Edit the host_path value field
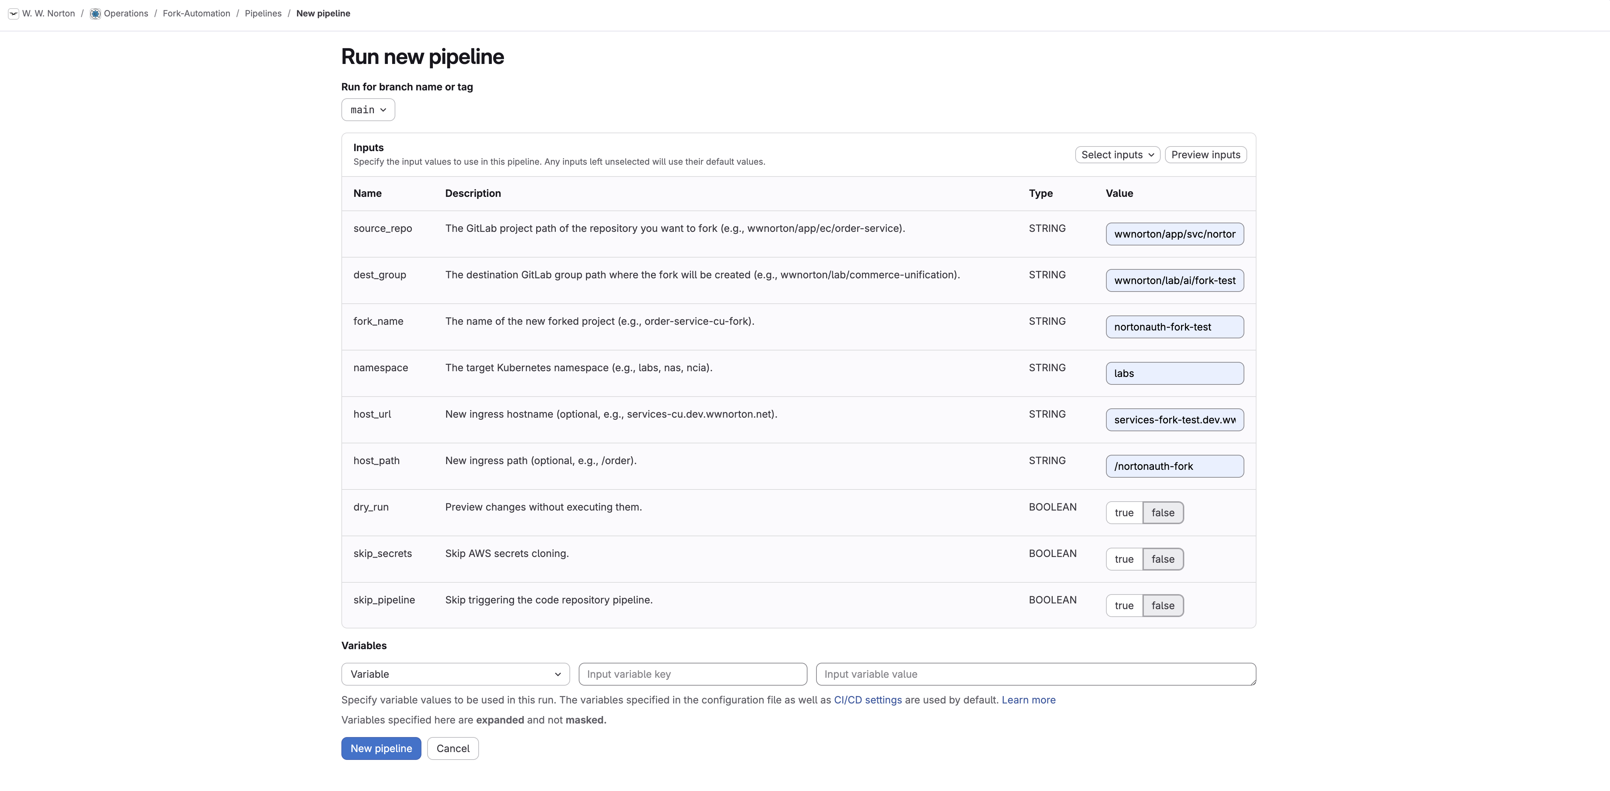The width and height of the screenshot is (1610, 791). click(1174, 466)
